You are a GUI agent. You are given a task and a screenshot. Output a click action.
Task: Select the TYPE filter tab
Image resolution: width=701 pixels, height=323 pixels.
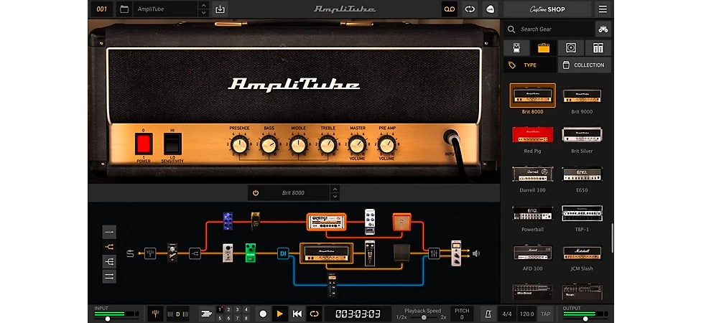(530, 65)
